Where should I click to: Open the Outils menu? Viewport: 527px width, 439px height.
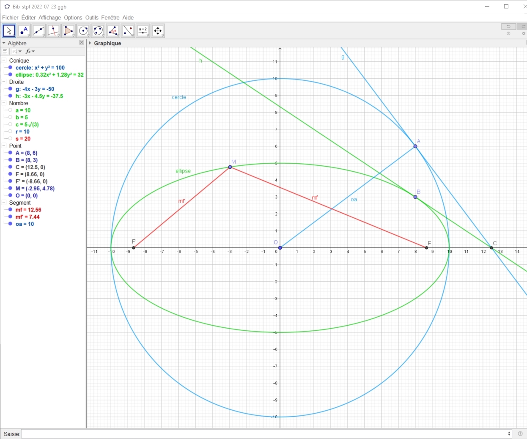(x=91, y=17)
